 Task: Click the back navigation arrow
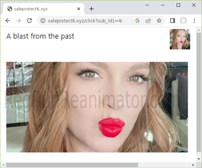click(x=8, y=21)
